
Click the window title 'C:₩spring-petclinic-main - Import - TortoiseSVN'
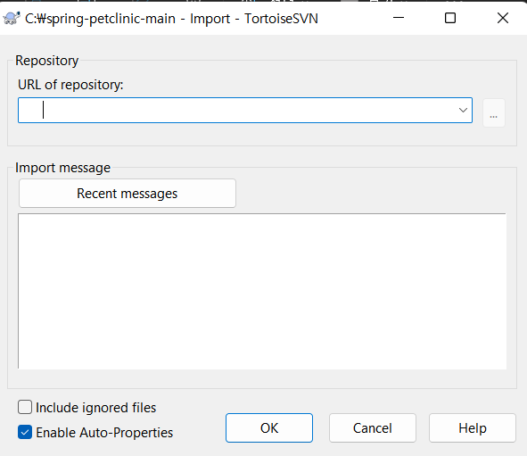pyautogui.click(x=171, y=19)
